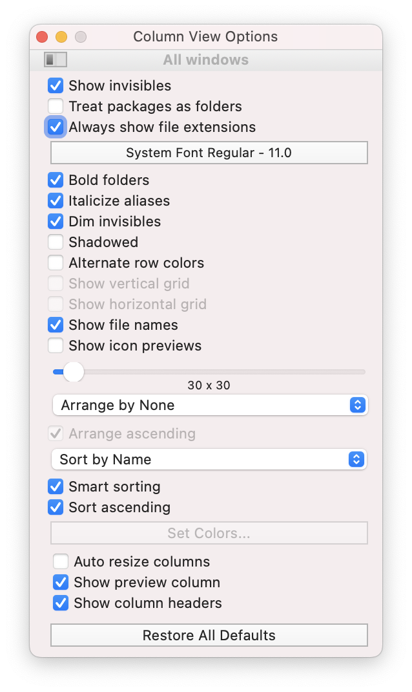This screenshot has width=412, height=692.
Task: Click the column view mode icon
Action: 56,59
